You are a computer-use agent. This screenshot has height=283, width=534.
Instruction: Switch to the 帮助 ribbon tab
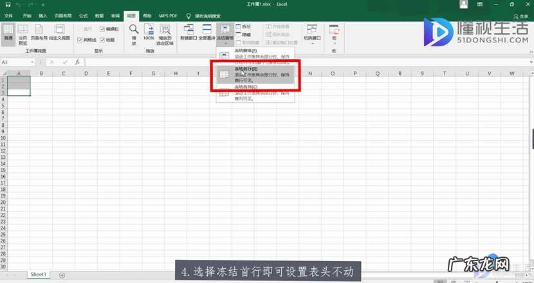pyautogui.click(x=147, y=15)
